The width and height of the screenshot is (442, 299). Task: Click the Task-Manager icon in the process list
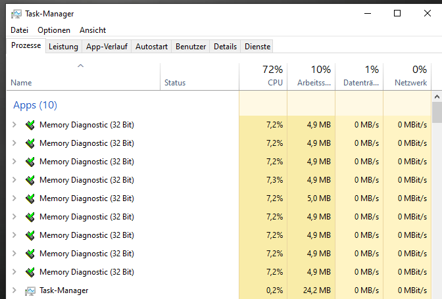point(30,291)
